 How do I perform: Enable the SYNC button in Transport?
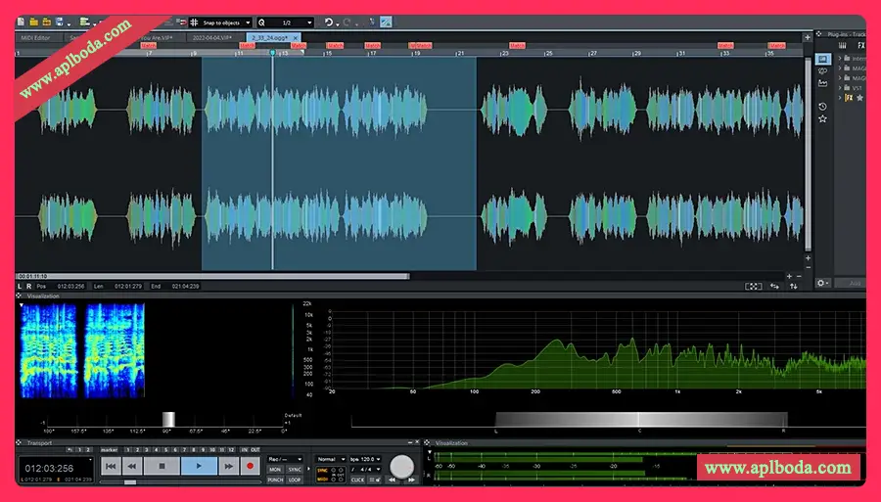[x=294, y=470]
